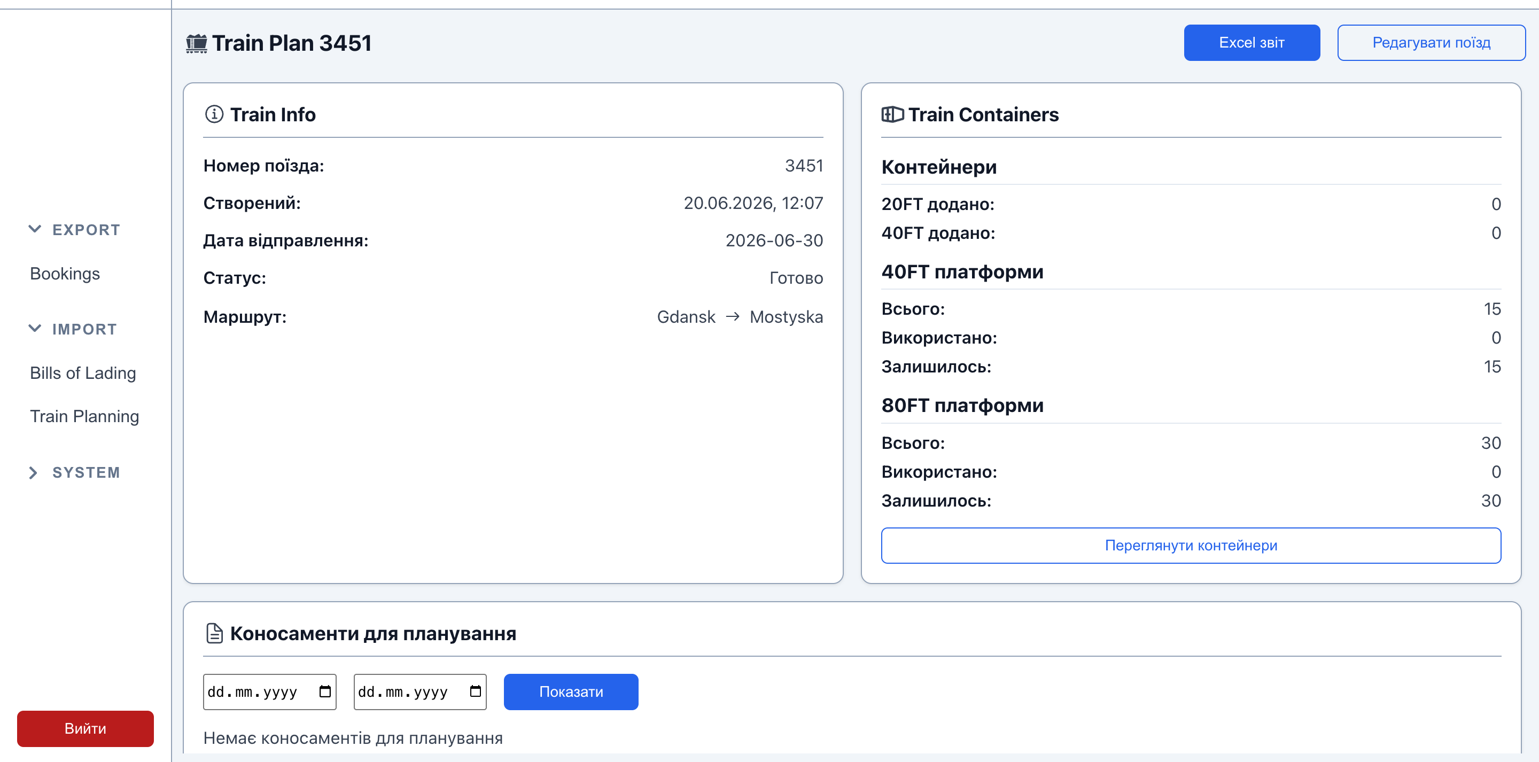
Task: Collapse the EXPORT section chevron
Action: 35,229
